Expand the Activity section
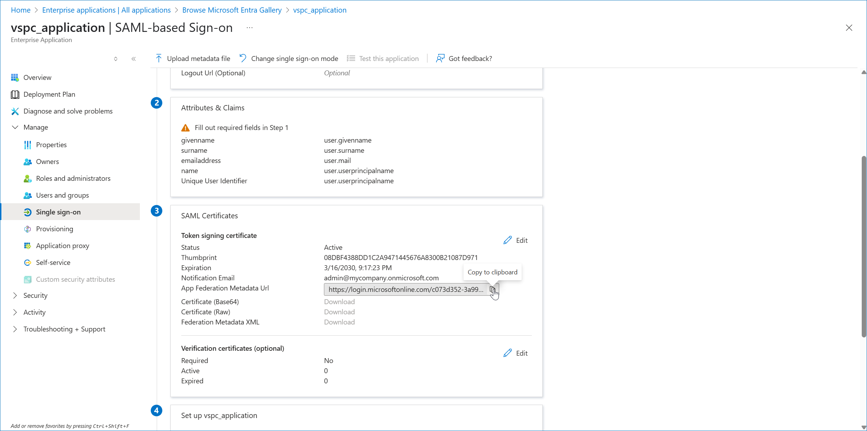867x431 pixels. point(15,312)
